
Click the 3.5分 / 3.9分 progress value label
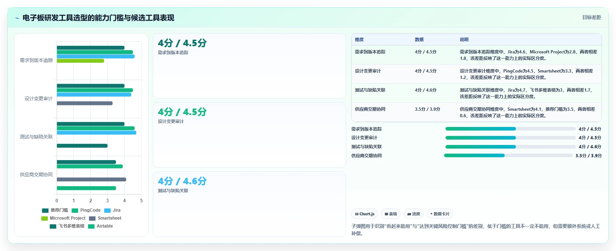(x=589, y=156)
